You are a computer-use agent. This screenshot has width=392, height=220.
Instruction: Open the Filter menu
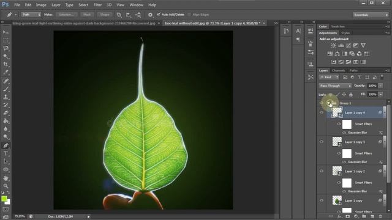97,5
